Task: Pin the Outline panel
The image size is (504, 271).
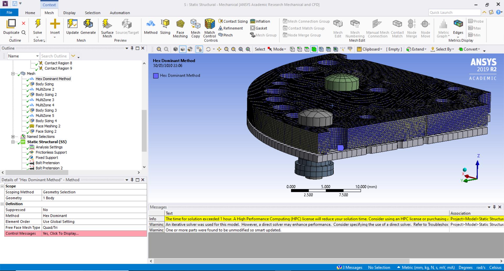Action: 132,48
